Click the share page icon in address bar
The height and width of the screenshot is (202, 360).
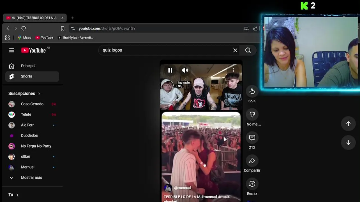click(x=255, y=28)
